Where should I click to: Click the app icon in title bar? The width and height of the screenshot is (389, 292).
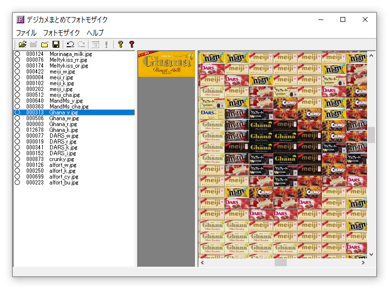[20, 19]
